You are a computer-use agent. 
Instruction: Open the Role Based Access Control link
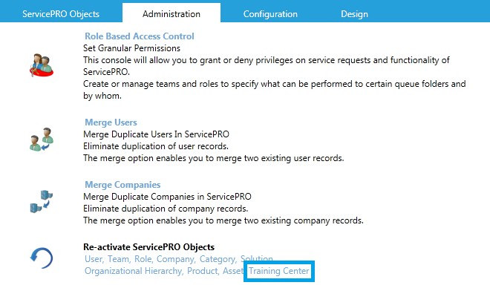point(140,36)
